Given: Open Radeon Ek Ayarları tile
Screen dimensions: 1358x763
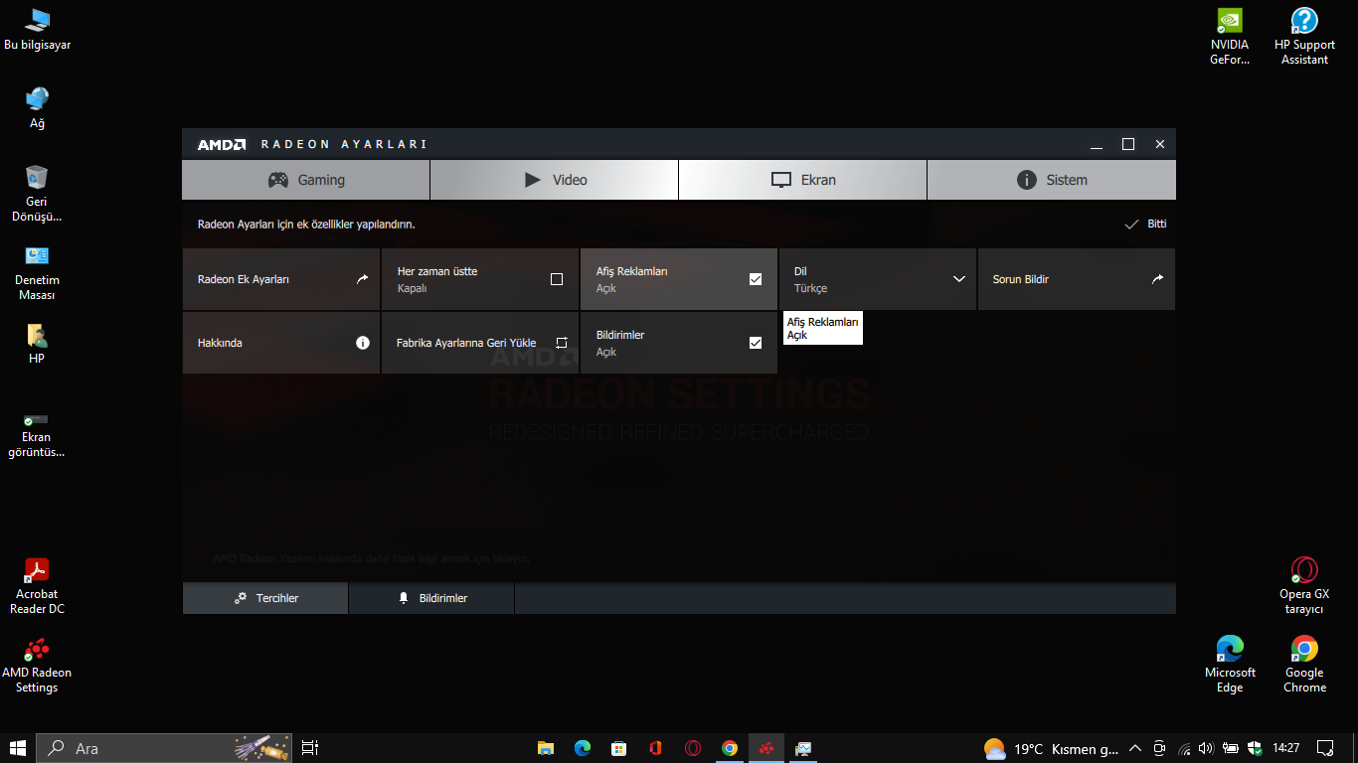Looking at the screenshot, I should (x=281, y=279).
